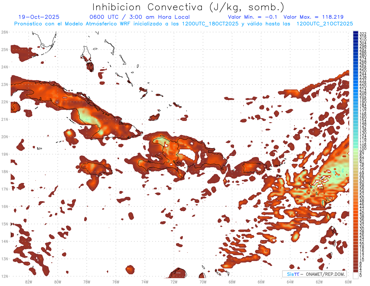
Task: Click the "15N" latitude label
Action: pyautogui.click(x=4, y=224)
